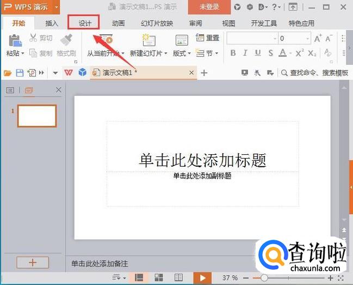Toggle Italic text formatting
This screenshot has height=285, width=353.
click(x=245, y=53)
